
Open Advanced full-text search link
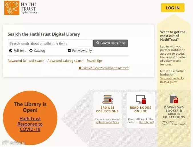(x=26, y=61)
